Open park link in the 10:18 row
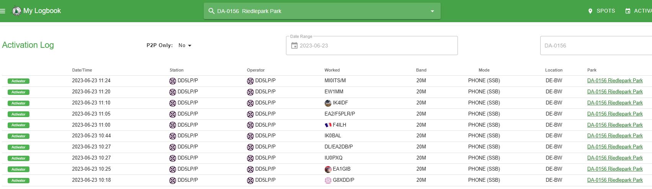This screenshot has width=652, height=189. (x=614, y=180)
